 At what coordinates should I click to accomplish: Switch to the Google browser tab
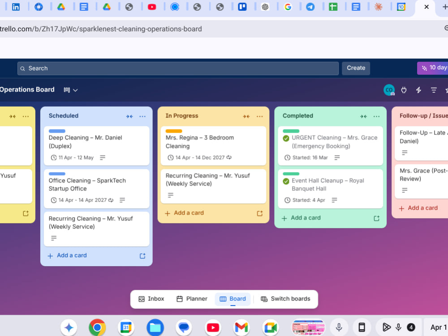click(x=288, y=7)
